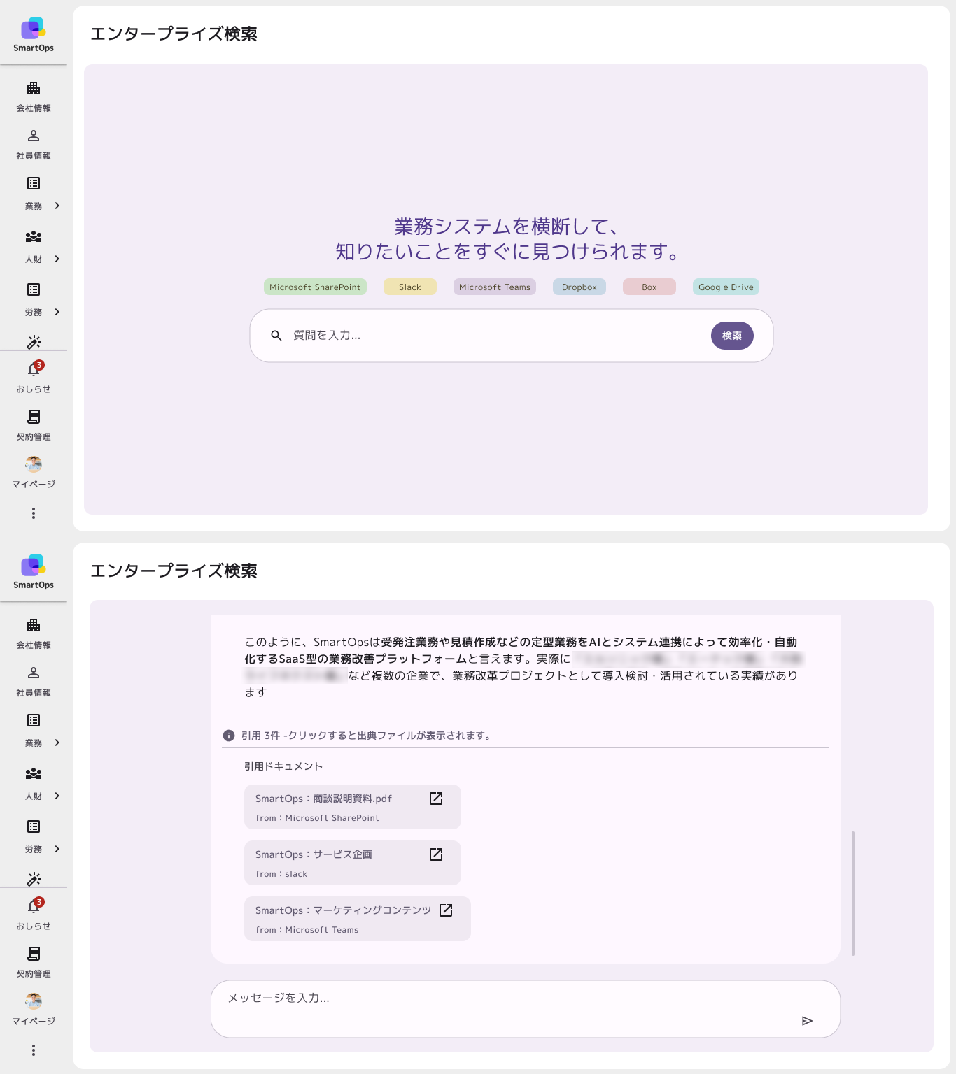
Task: Select Microsoft Teams source chip
Action: (495, 287)
